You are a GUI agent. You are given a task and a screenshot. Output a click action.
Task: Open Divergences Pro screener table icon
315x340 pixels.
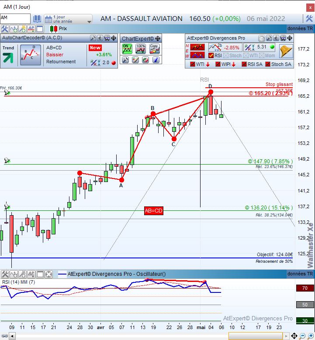283,38
